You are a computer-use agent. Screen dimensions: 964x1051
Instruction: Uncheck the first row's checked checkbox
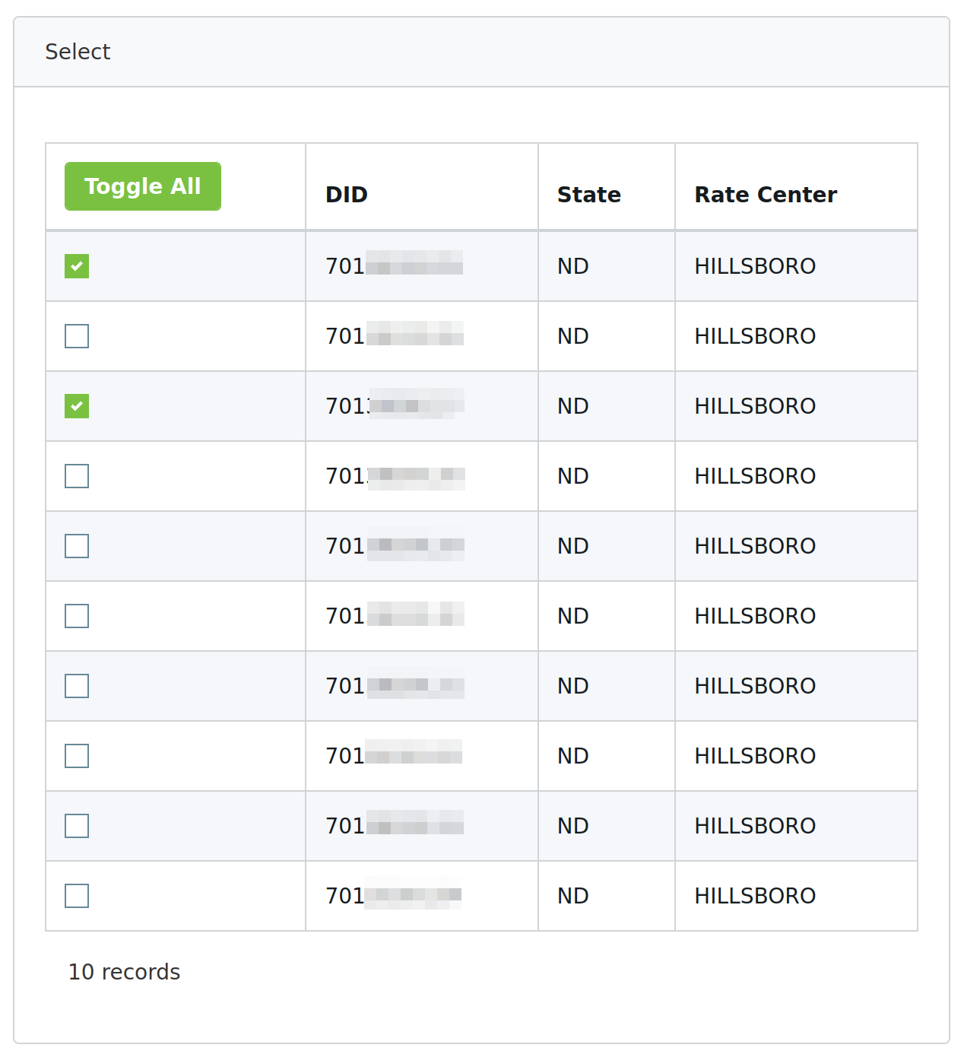(77, 266)
